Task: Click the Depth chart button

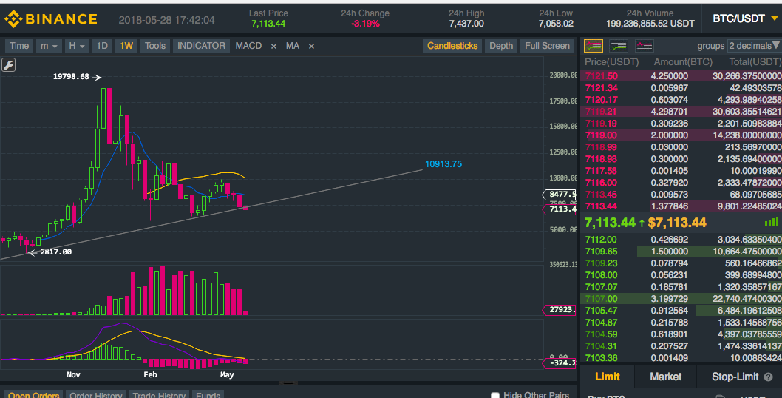Action: tap(500, 46)
